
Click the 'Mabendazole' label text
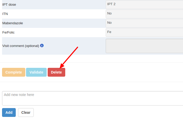pyautogui.click(x=13, y=23)
